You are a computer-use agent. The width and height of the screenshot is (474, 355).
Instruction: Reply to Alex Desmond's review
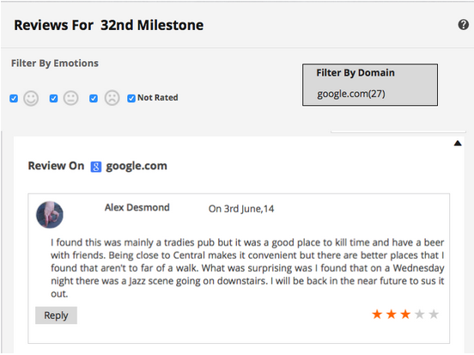pos(56,315)
